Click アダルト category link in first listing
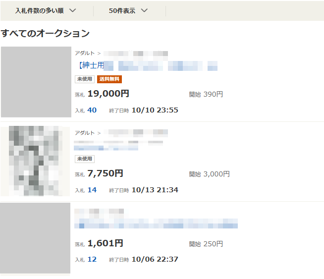This screenshot has width=324, height=279. point(85,53)
